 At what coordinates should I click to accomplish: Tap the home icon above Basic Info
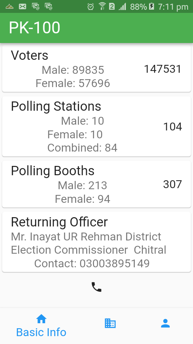[x=41, y=319]
